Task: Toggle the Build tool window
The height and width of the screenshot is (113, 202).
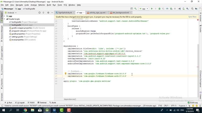Action: pos(53,103)
